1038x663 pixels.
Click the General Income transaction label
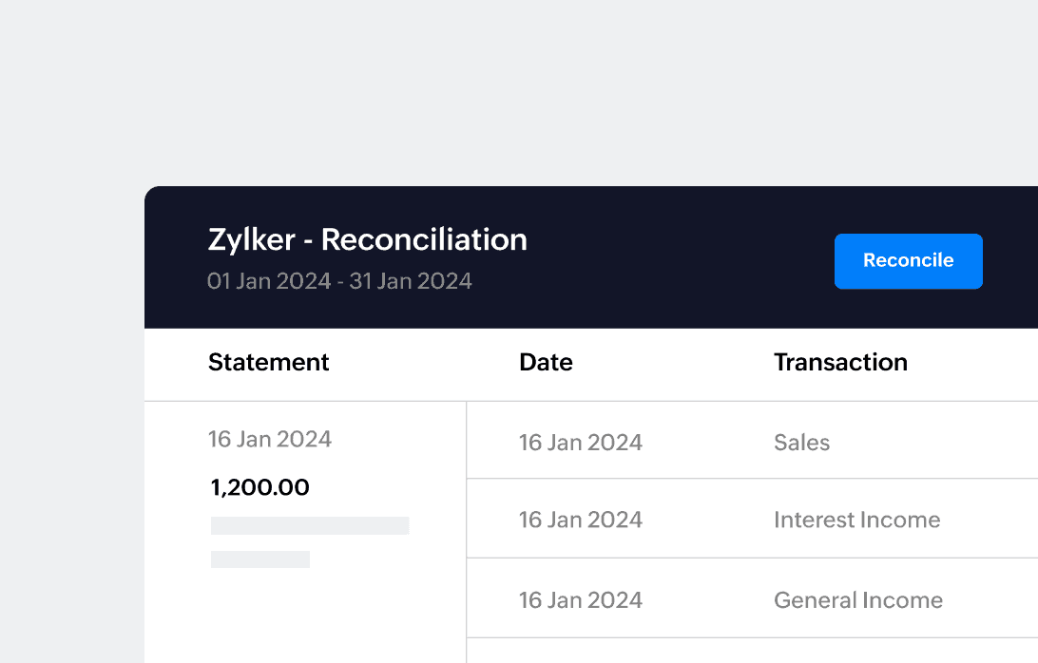[857, 599]
